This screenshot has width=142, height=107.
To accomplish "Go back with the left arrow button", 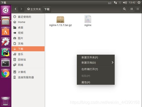I will tap(16, 9).
